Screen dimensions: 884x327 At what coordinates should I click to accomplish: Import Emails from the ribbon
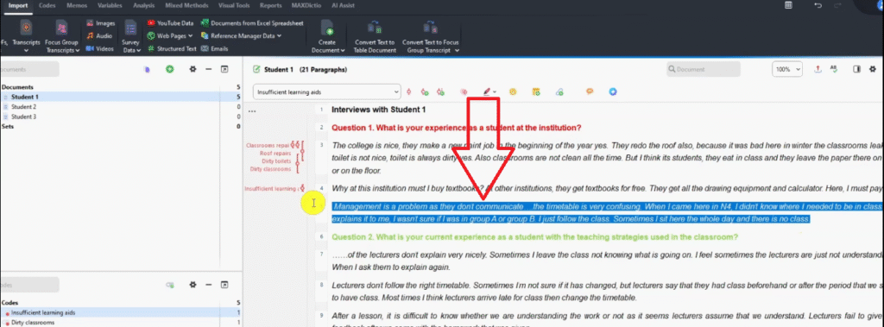tap(215, 48)
